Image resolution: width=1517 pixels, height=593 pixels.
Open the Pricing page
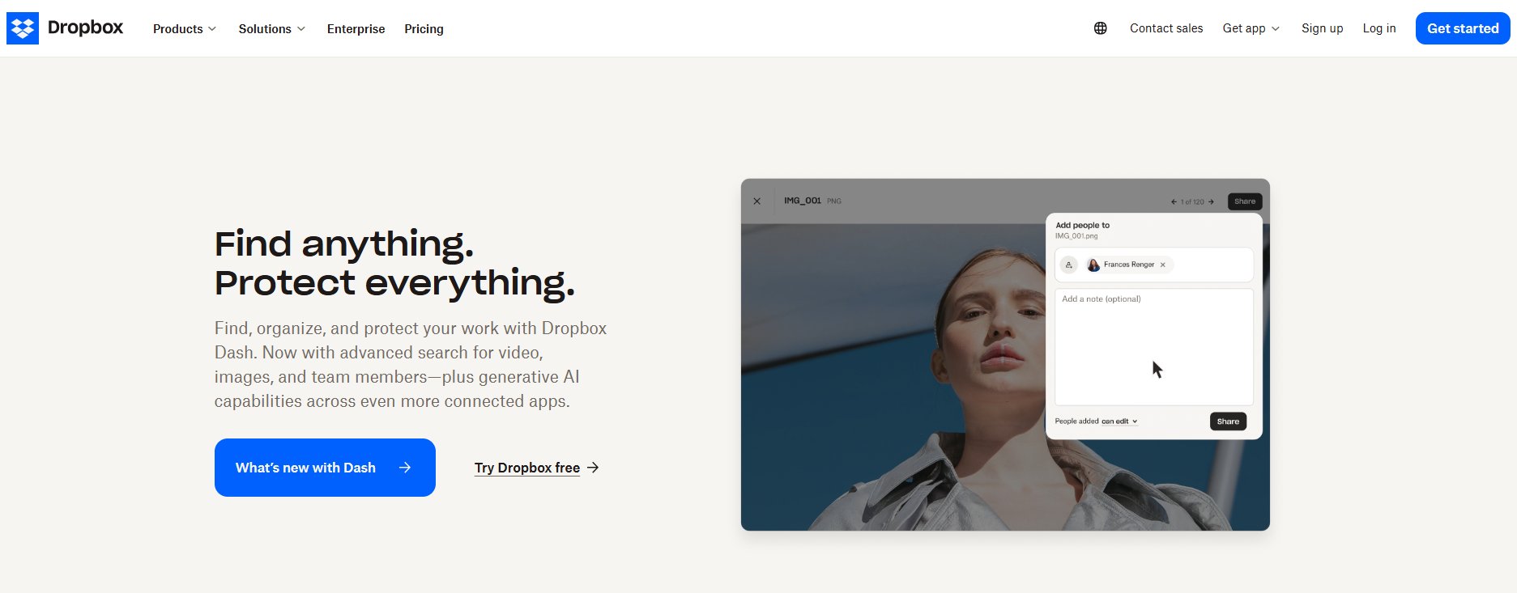(424, 28)
